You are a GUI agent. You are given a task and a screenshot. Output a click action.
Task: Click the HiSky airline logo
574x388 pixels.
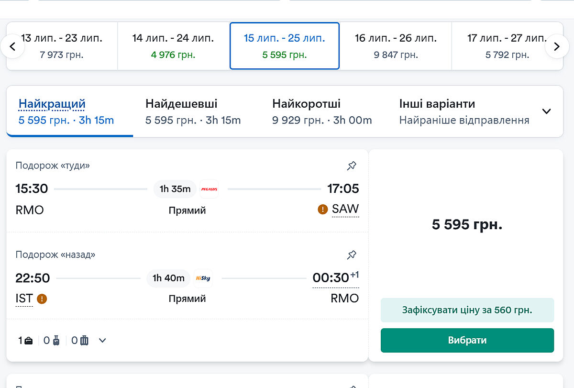203,278
